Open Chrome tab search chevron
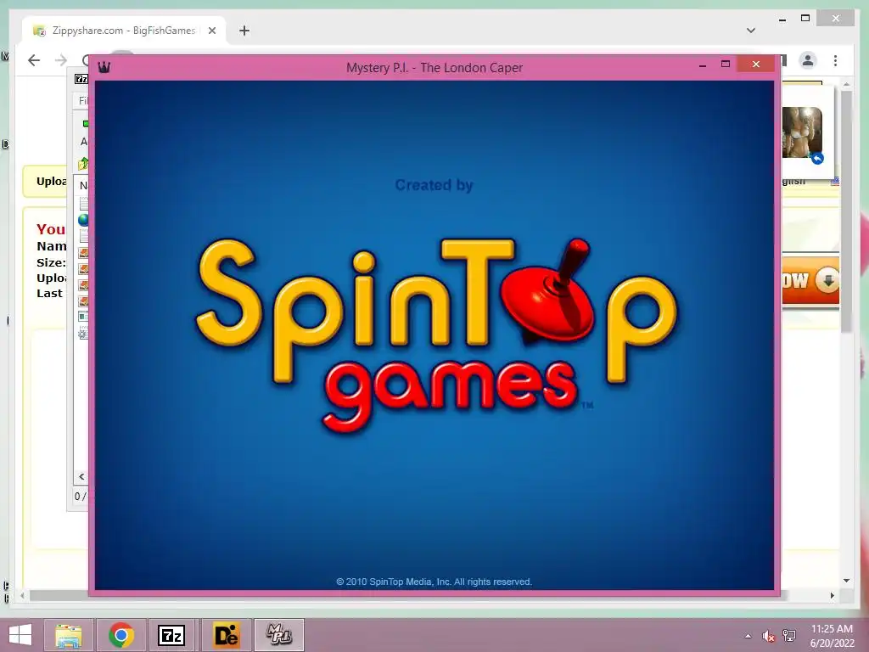869x652 pixels. point(751,31)
